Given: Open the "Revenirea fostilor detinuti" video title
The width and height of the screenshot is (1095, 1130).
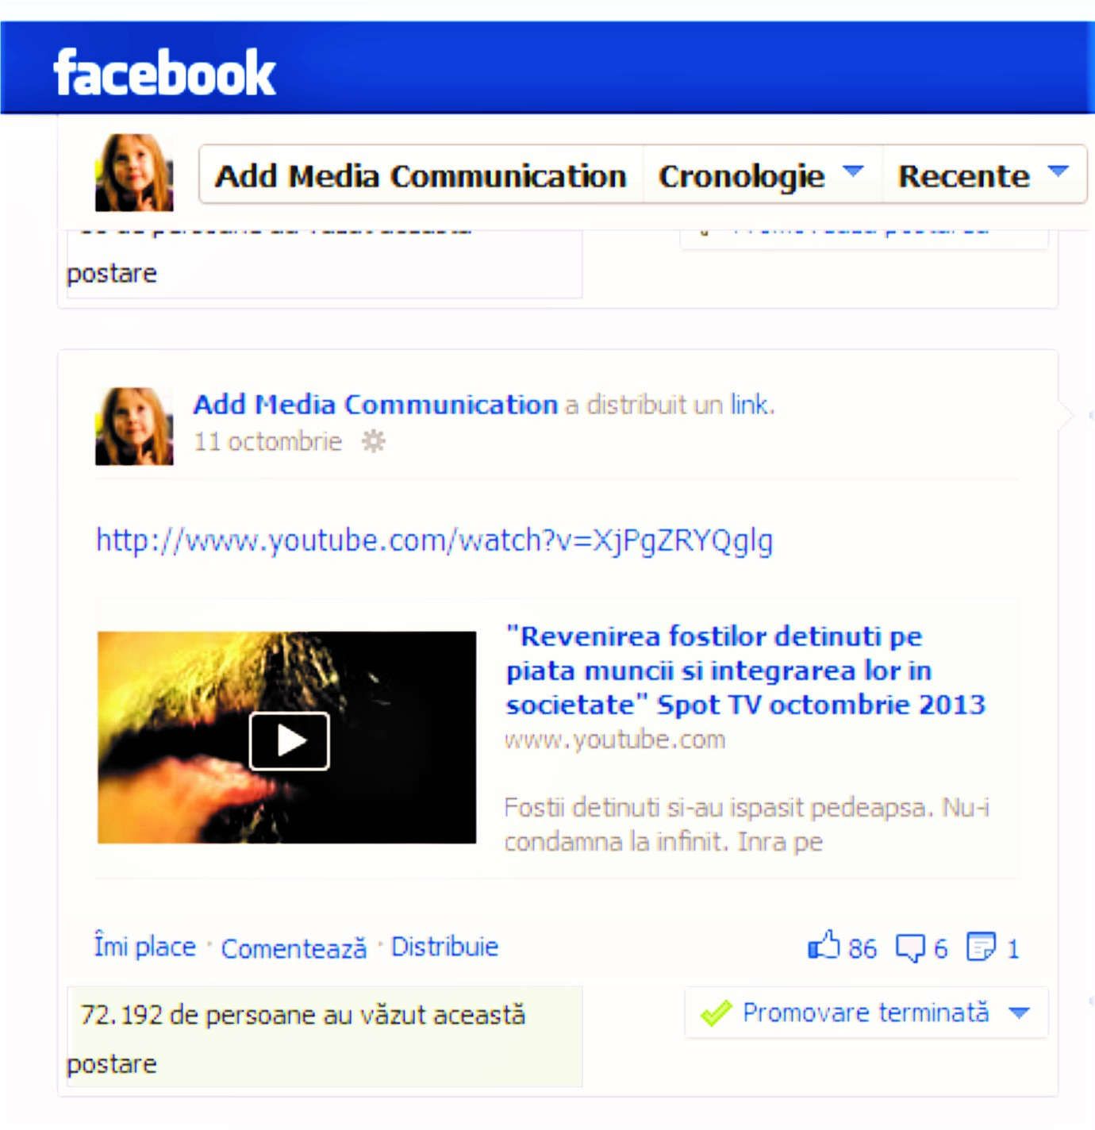Looking at the screenshot, I should [x=745, y=671].
